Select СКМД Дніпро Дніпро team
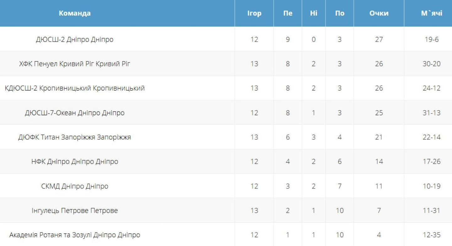 [x=75, y=186]
